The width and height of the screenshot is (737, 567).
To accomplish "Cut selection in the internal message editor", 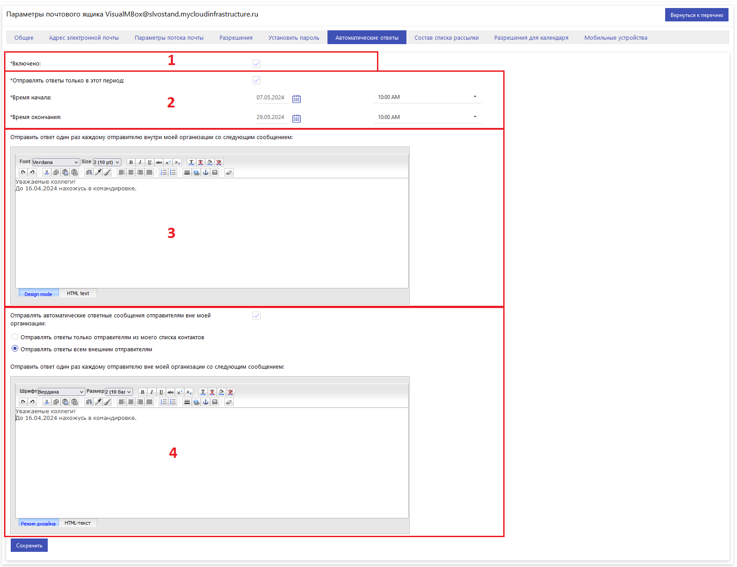I will (46, 173).
